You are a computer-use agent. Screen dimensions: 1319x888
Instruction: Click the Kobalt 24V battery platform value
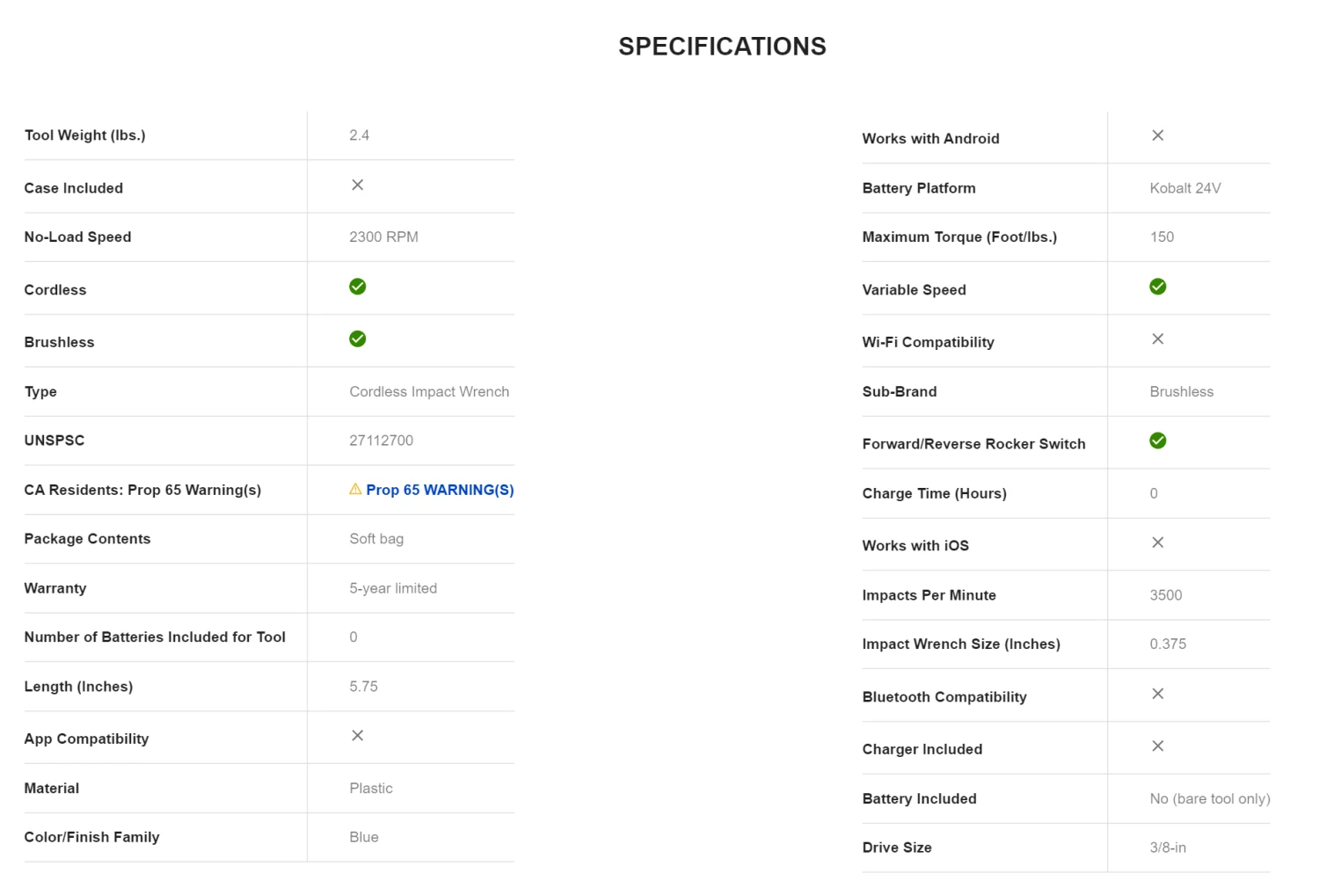(1184, 188)
